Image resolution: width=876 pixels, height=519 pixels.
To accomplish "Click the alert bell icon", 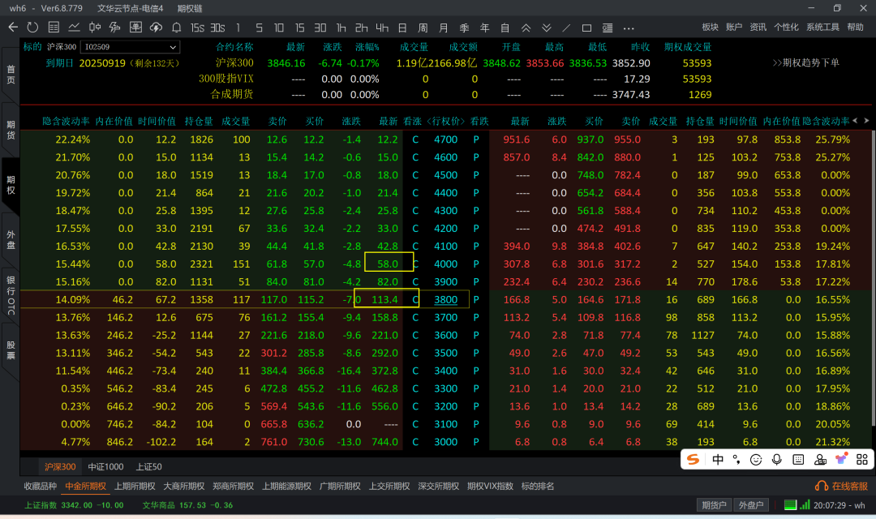I will [177, 28].
